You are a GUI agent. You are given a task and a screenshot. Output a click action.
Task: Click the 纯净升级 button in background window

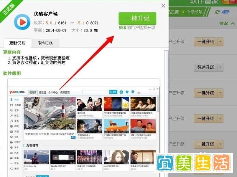point(206,67)
